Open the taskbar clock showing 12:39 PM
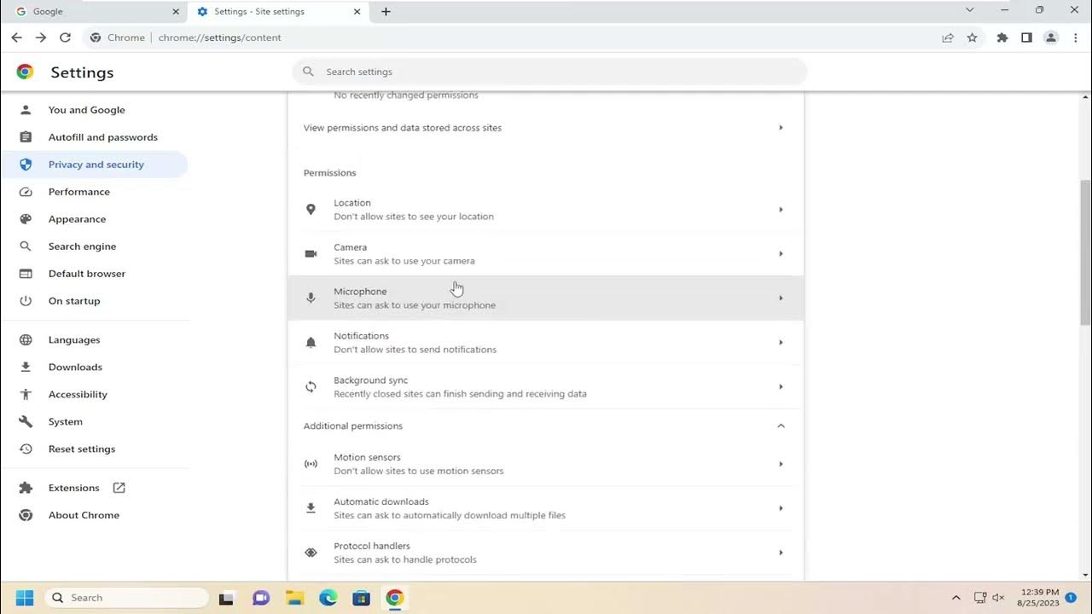This screenshot has width=1092, height=614. coord(1039,598)
